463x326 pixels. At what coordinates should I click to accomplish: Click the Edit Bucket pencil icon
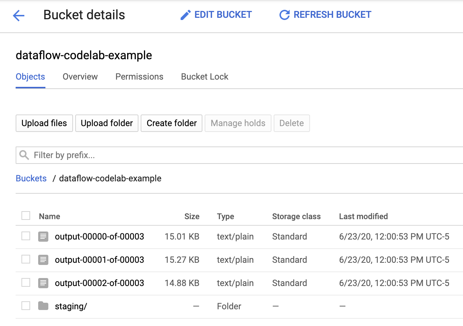click(185, 15)
